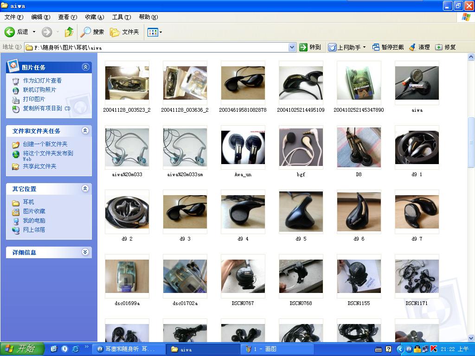Publish the folder to the Web link

pyautogui.click(x=48, y=156)
